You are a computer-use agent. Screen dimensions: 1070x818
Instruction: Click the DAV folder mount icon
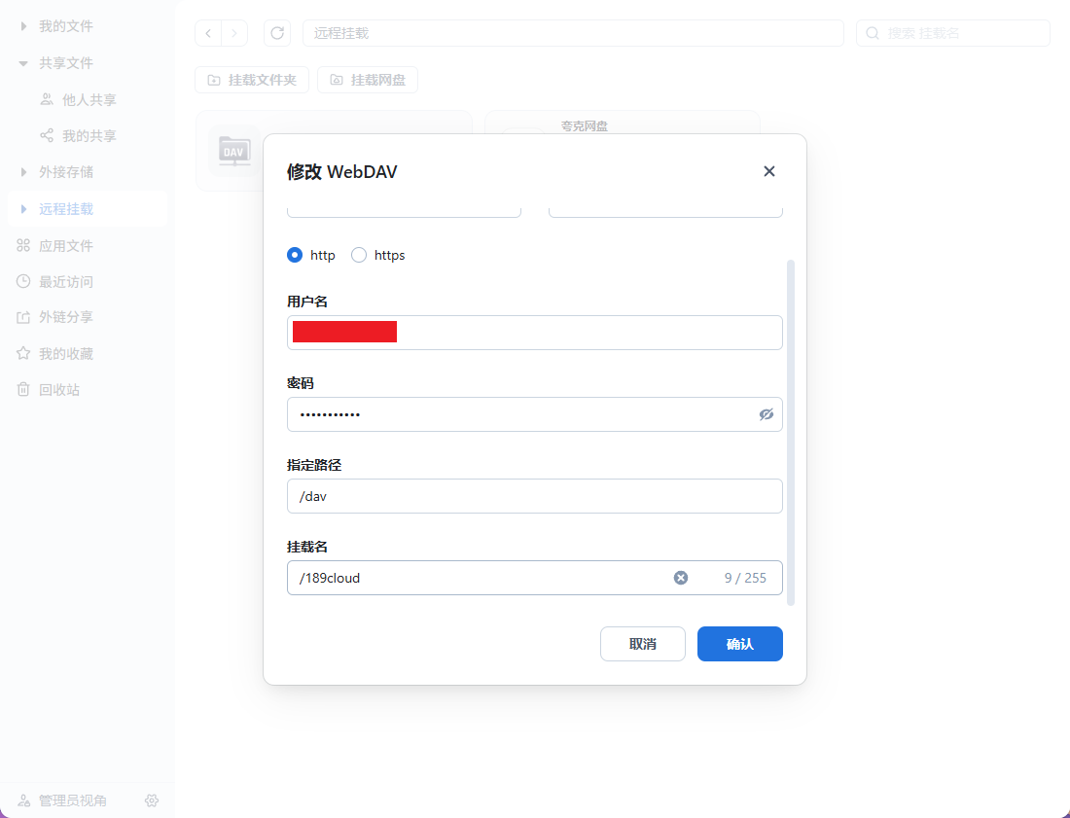[x=234, y=151]
